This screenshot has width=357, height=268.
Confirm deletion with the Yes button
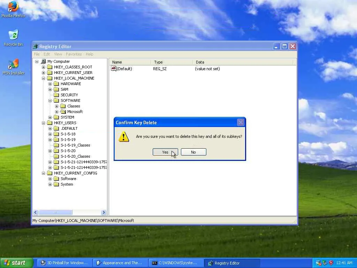coord(165,152)
